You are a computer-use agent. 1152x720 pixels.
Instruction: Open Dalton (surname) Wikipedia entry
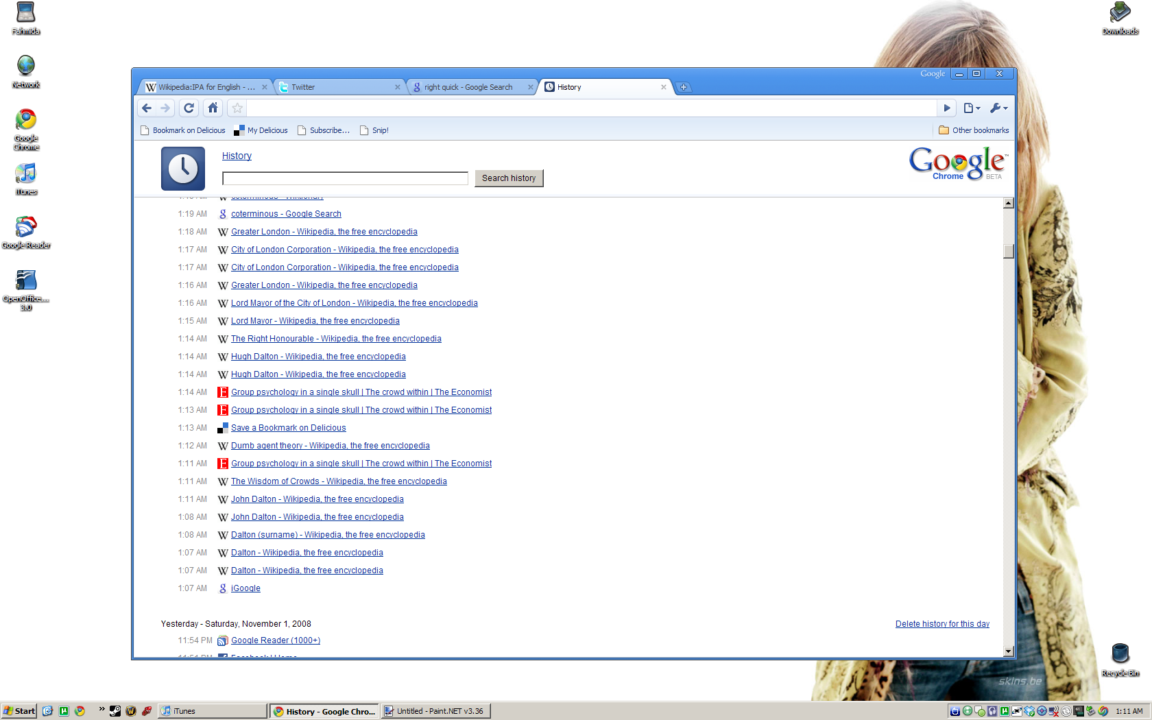point(328,535)
